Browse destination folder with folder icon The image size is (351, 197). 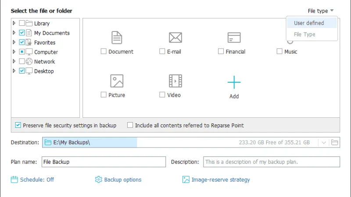[334, 142]
